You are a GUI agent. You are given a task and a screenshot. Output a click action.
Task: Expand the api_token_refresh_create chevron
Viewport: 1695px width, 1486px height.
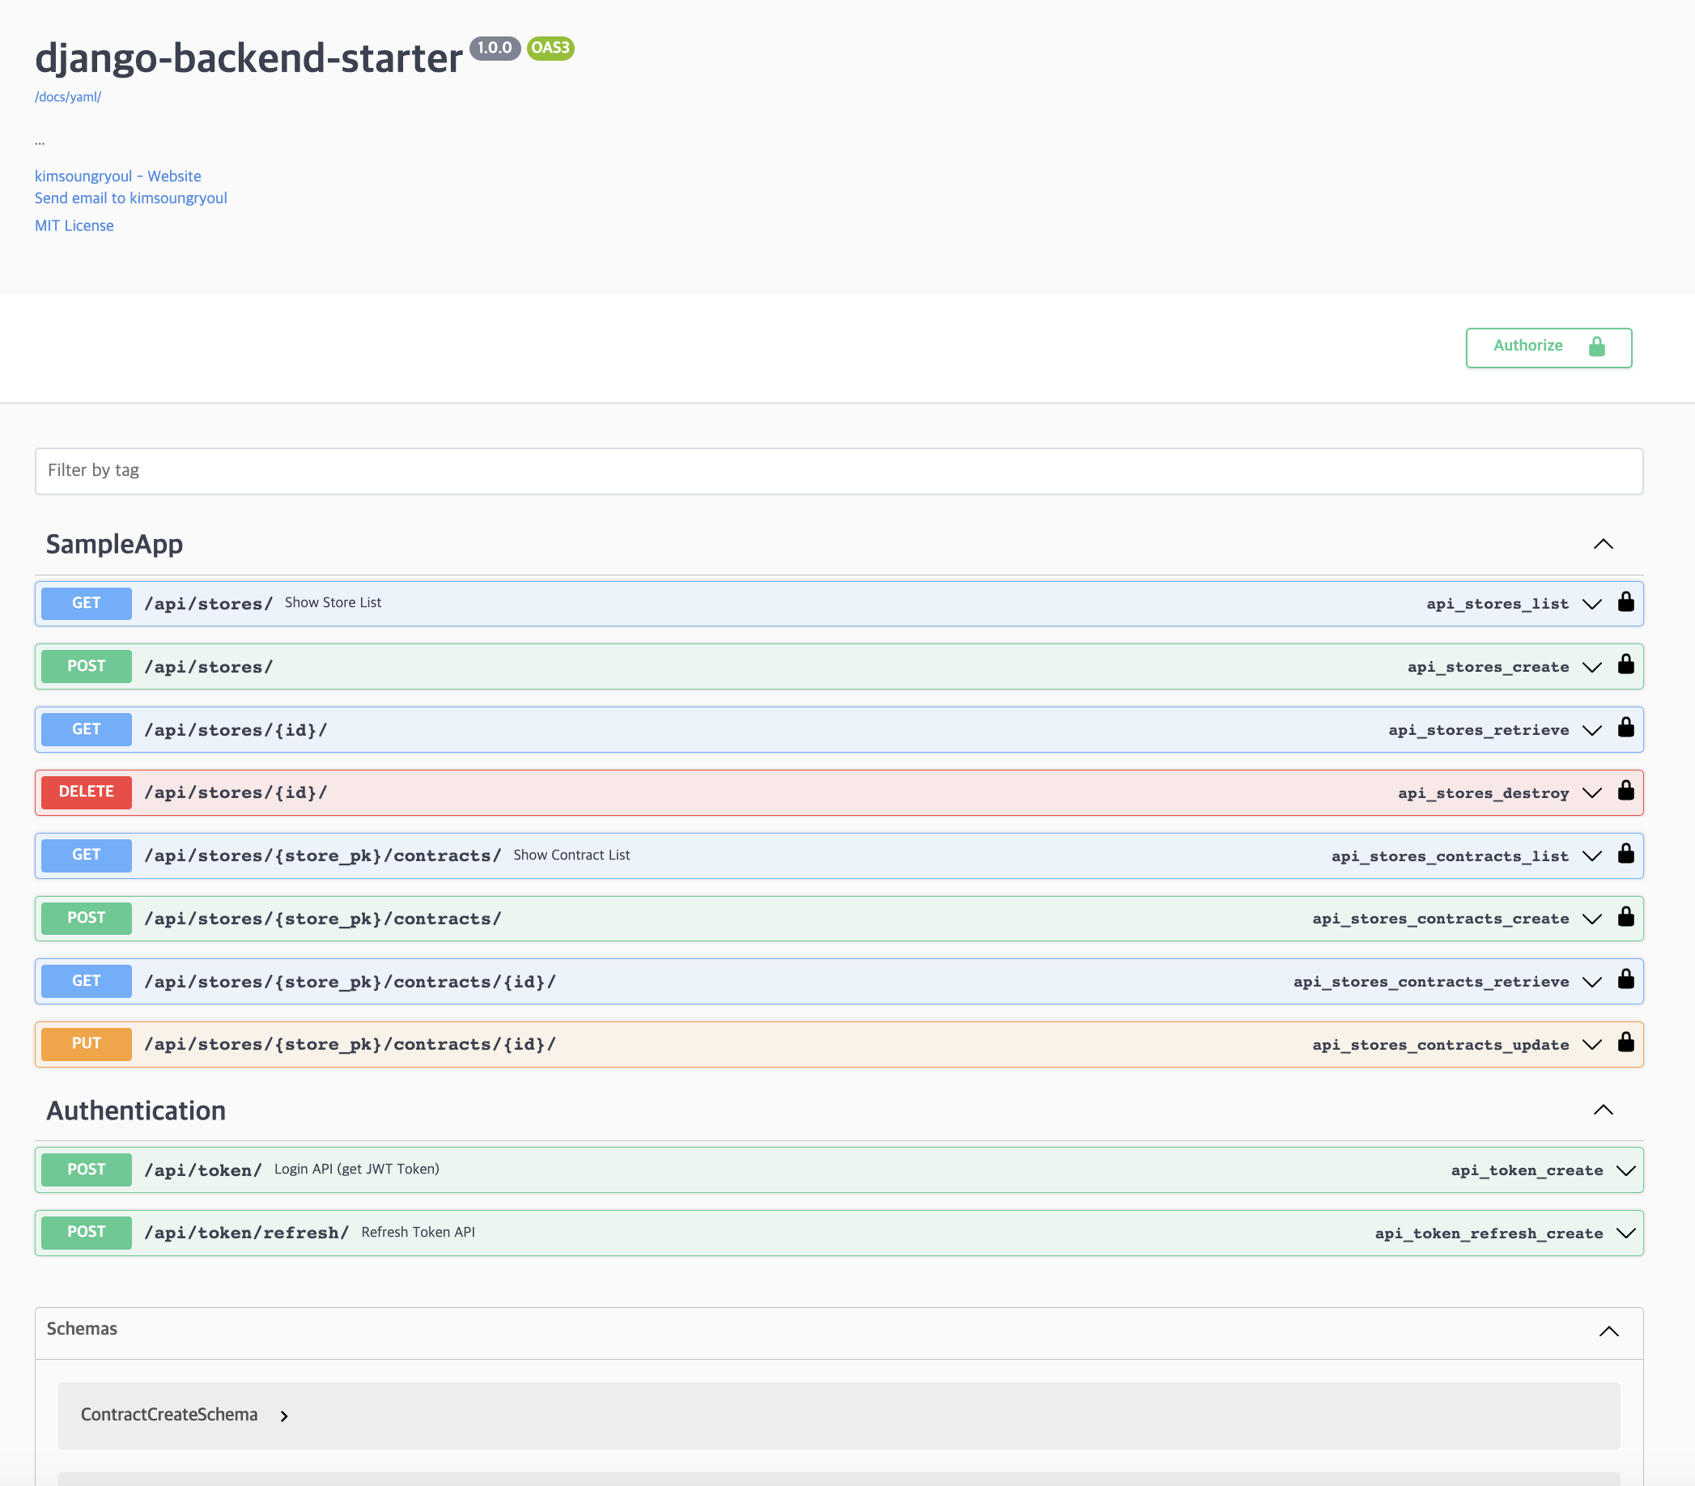tap(1625, 1234)
